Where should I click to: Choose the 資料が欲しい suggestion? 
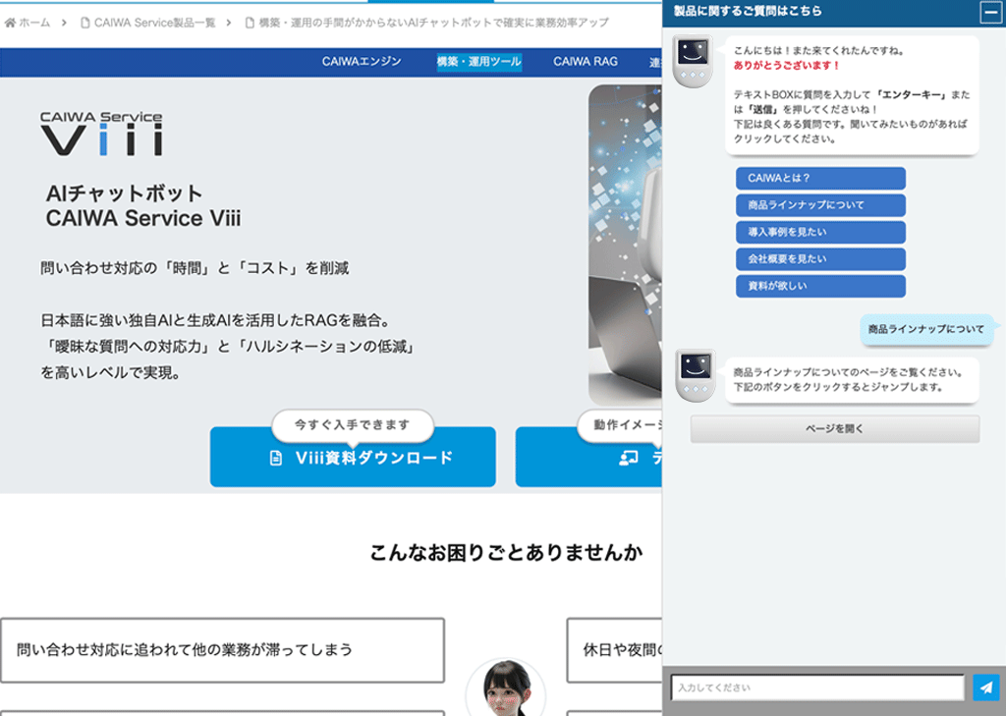(819, 286)
